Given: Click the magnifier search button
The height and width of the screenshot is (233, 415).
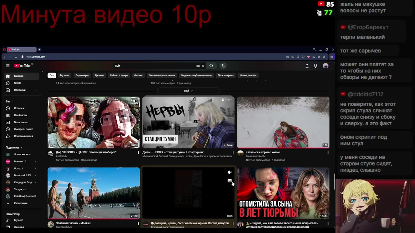Looking at the screenshot, I should coord(211,66).
